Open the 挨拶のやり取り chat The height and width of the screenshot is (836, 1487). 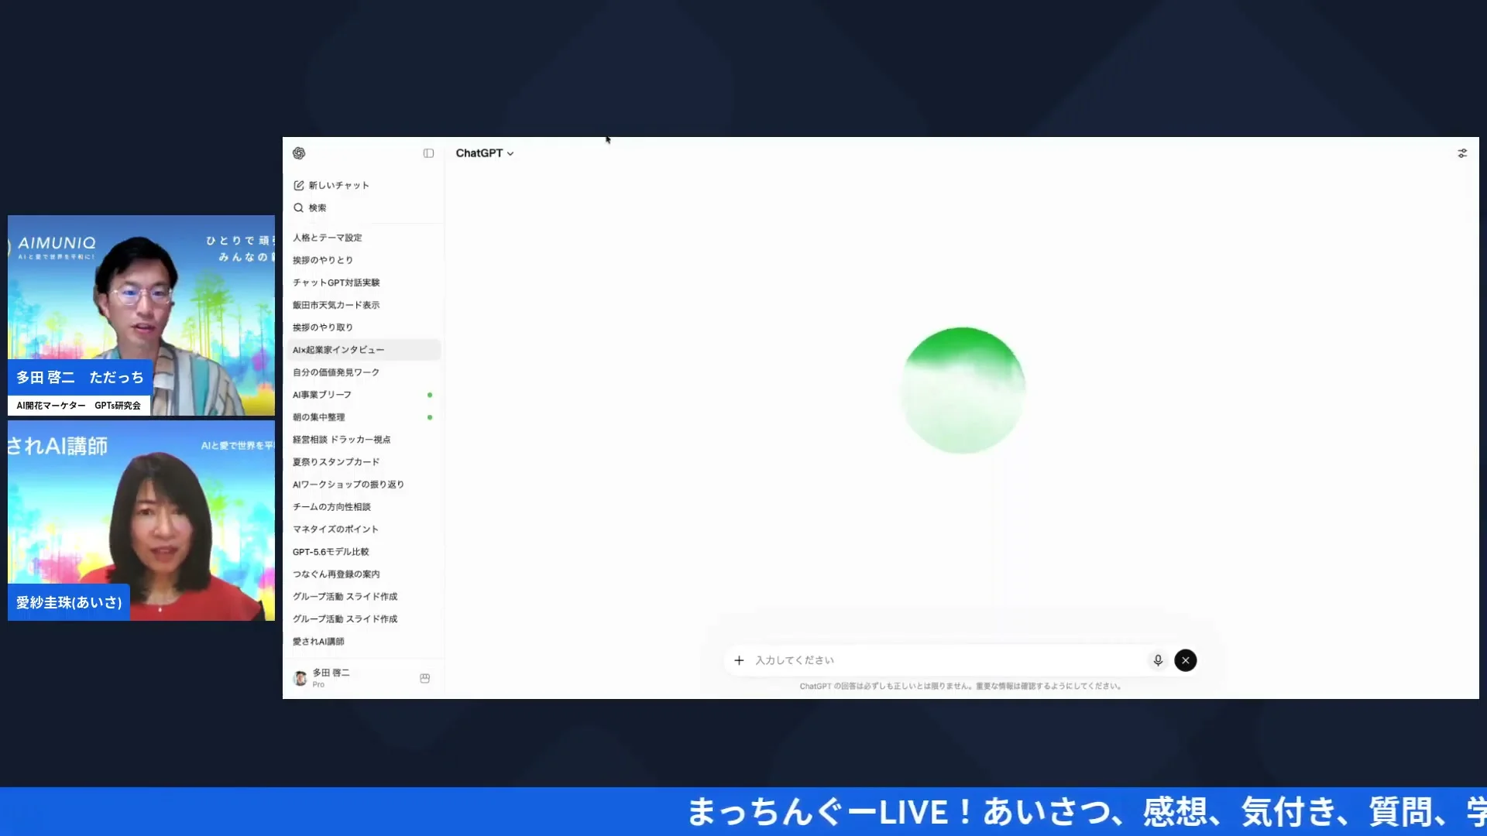point(363,327)
